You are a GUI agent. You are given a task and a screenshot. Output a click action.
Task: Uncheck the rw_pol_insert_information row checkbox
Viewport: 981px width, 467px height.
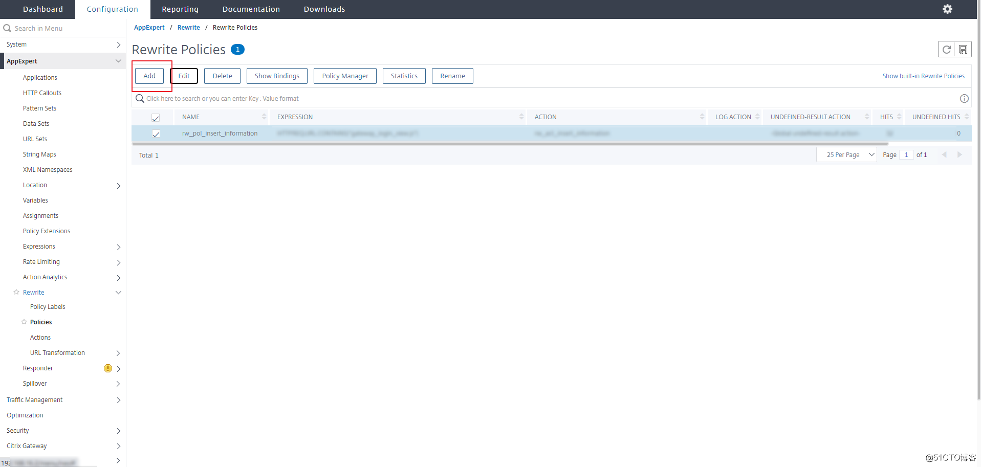tap(156, 134)
